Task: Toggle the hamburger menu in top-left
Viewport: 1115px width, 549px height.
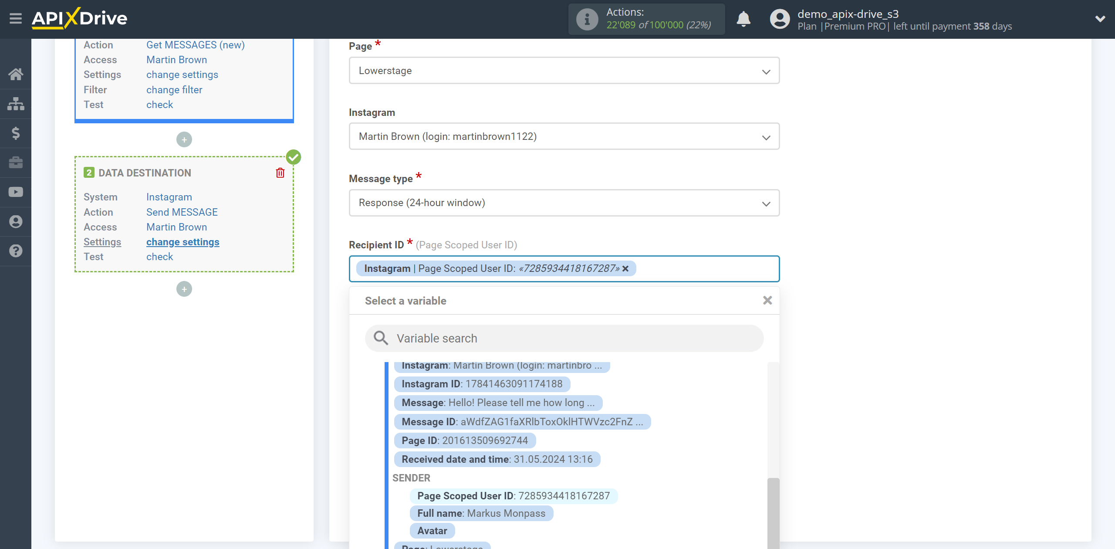Action: [16, 17]
